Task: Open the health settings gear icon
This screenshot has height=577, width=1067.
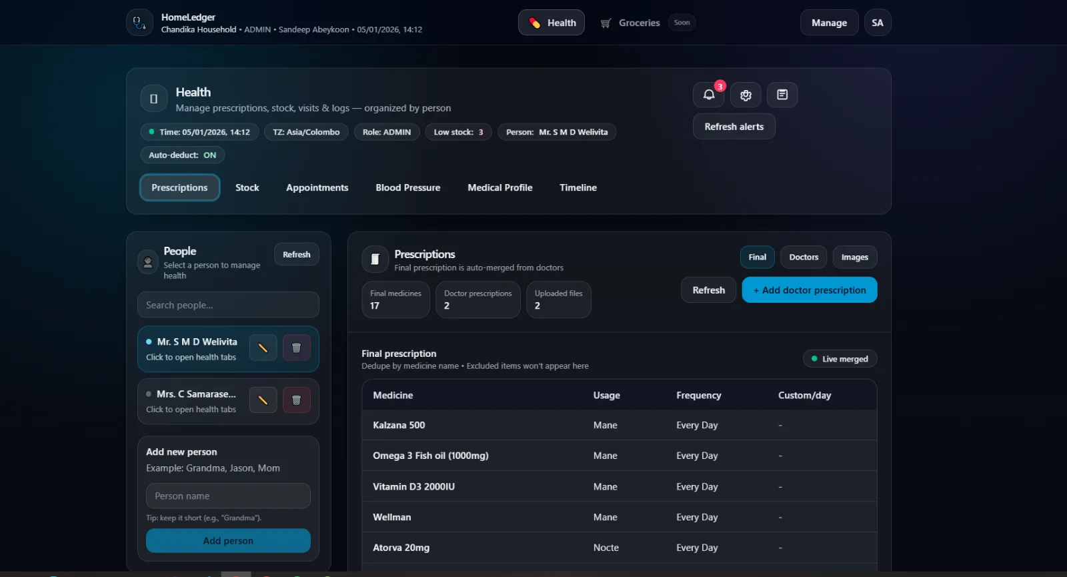Action: tap(746, 95)
